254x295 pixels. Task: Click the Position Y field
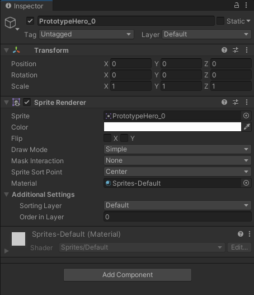(181, 63)
